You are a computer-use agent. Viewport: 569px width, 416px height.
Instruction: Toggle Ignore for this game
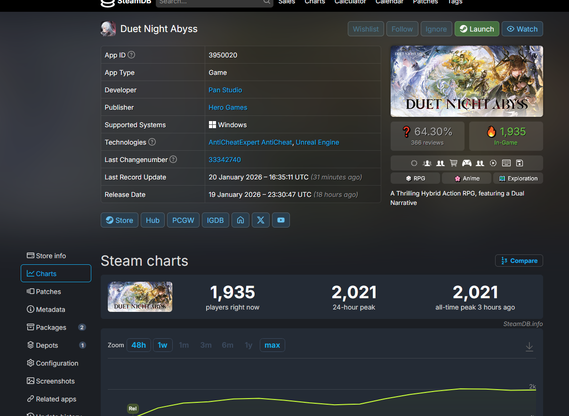click(436, 29)
